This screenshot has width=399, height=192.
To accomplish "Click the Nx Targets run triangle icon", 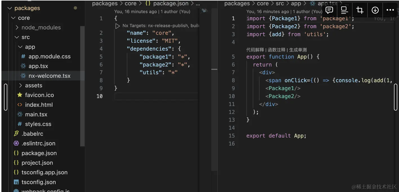I will 117,26.
